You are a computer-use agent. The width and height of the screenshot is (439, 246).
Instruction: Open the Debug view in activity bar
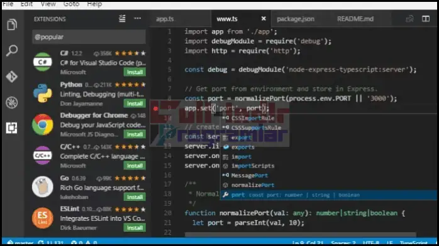coord(12,102)
